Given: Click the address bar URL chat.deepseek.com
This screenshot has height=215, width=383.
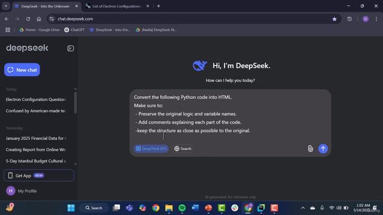Looking at the screenshot, I should (75, 19).
